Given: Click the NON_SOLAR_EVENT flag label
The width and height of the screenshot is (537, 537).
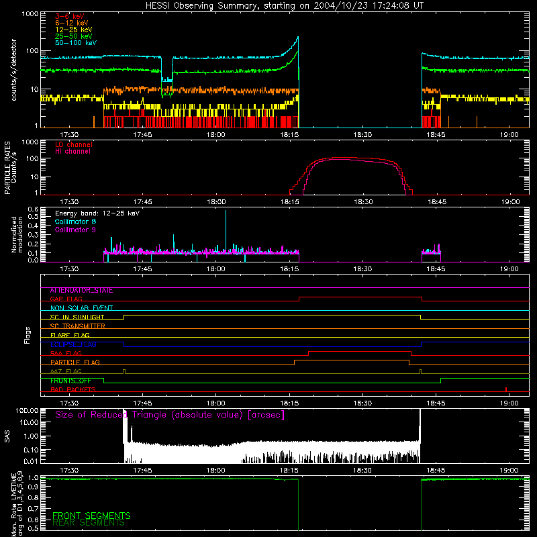Looking at the screenshot, I should pyautogui.click(x=81, y=308).
